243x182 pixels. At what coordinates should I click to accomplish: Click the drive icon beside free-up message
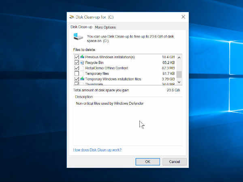coord(78,36)
